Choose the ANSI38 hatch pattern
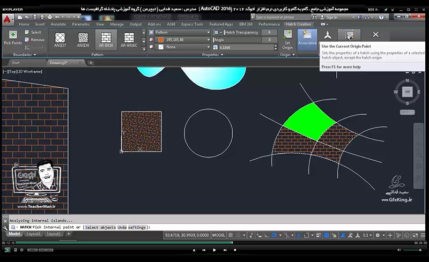 (83, 40)
